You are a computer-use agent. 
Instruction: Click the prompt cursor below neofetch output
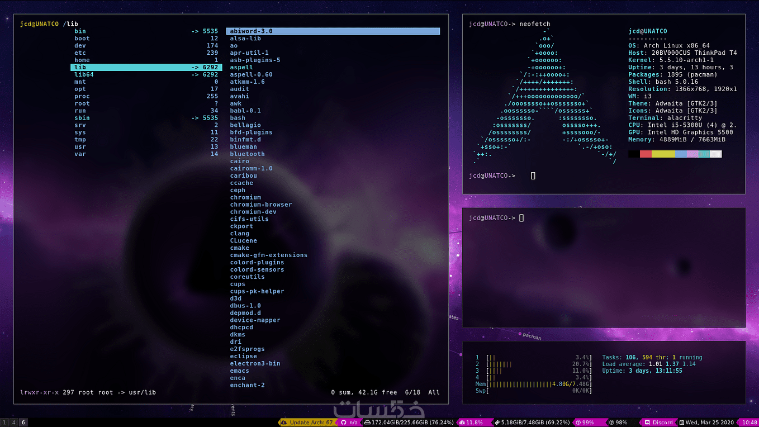pos(533,175)
